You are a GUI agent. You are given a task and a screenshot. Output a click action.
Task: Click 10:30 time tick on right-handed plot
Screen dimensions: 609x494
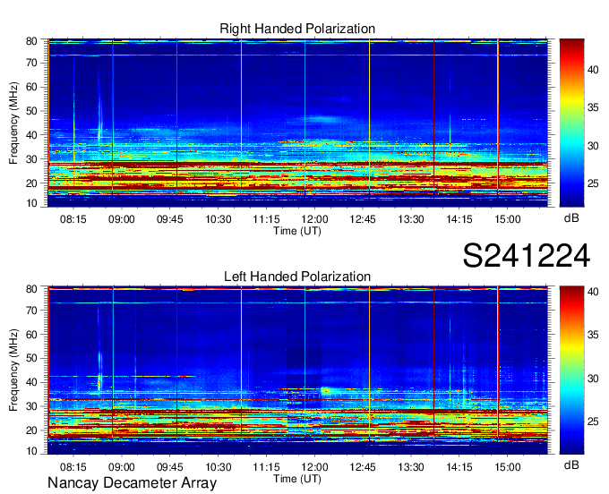point(219,219)
